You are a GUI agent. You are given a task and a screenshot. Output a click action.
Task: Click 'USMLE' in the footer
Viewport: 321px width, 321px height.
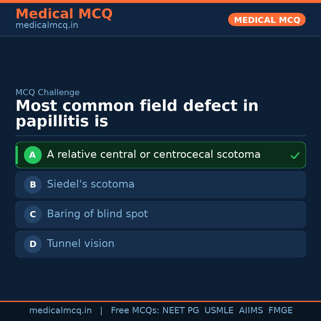(x=219, y=311)
